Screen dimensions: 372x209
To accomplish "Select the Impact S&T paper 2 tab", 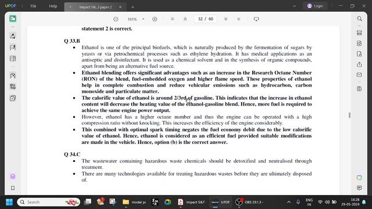I will [95, 7].
